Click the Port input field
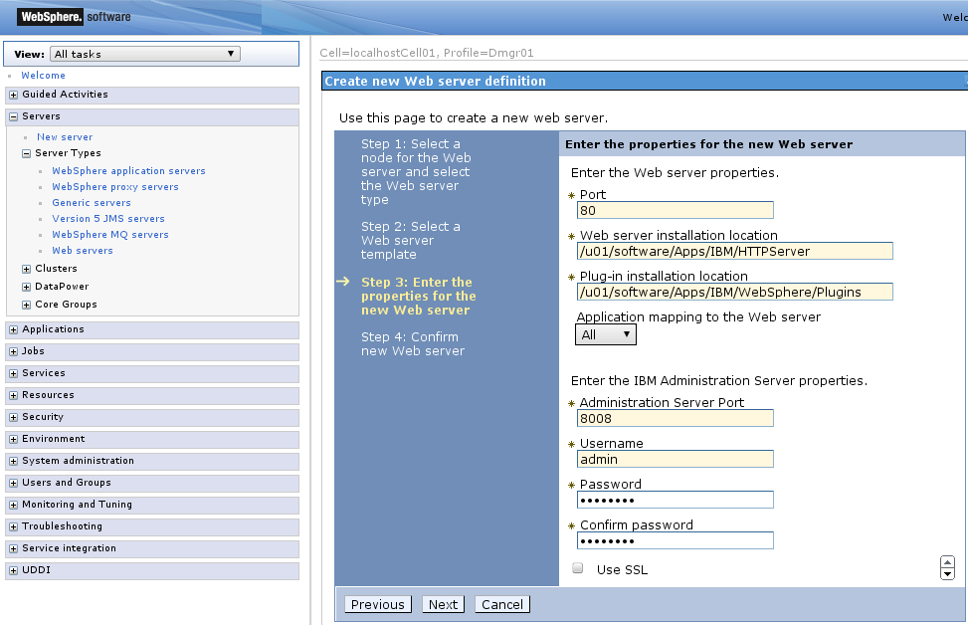This screenshot has height=625, width=968. (x=675, y=211)
